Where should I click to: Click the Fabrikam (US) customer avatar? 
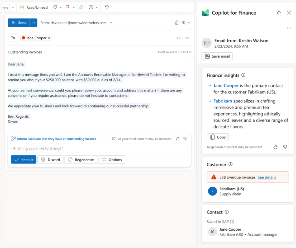tap(212, 191)
